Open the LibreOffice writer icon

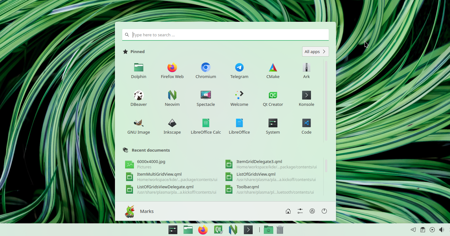pyautogui.click(x=239, y=126)
